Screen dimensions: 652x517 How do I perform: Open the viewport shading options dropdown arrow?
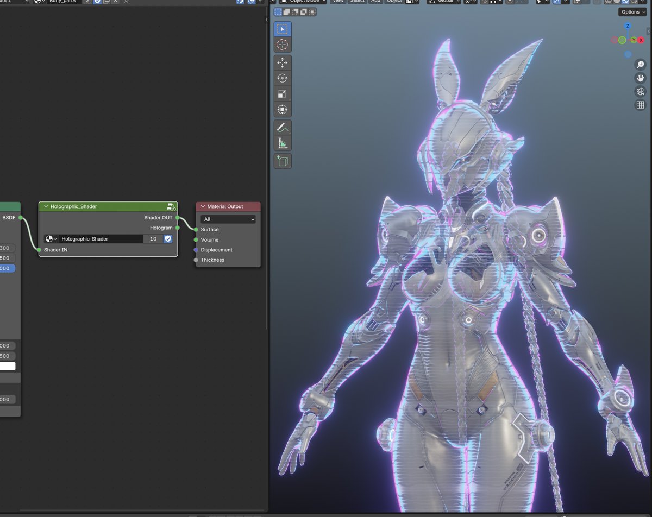[643, 2]
